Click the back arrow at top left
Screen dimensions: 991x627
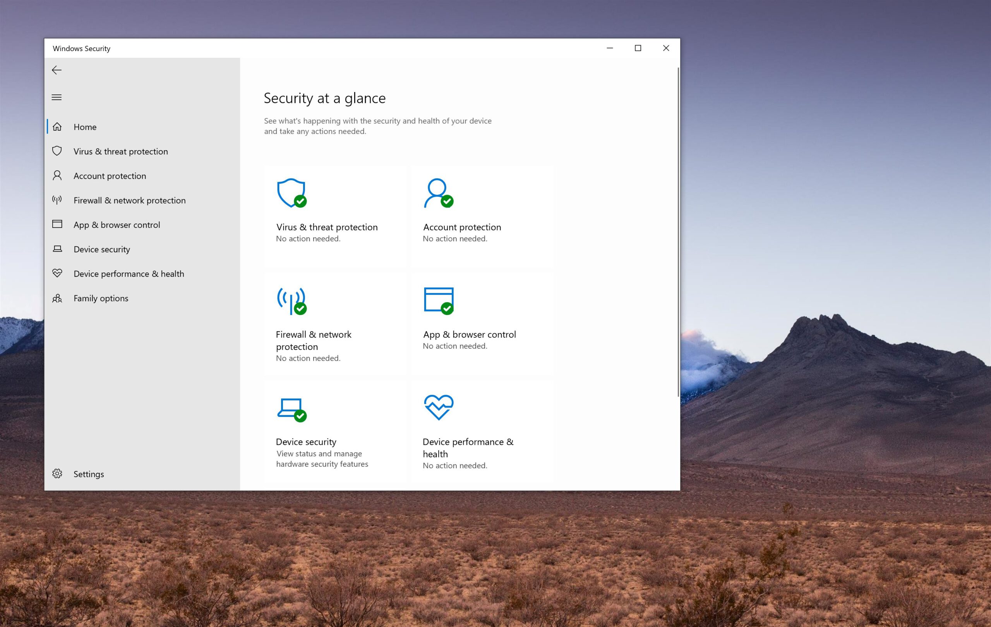[57, 70]
